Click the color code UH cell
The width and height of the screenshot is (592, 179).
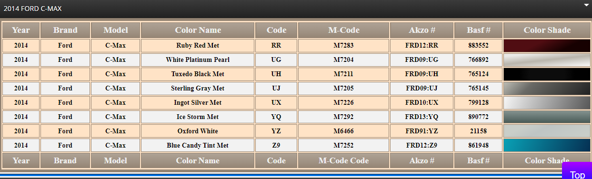tap(277, 74)
